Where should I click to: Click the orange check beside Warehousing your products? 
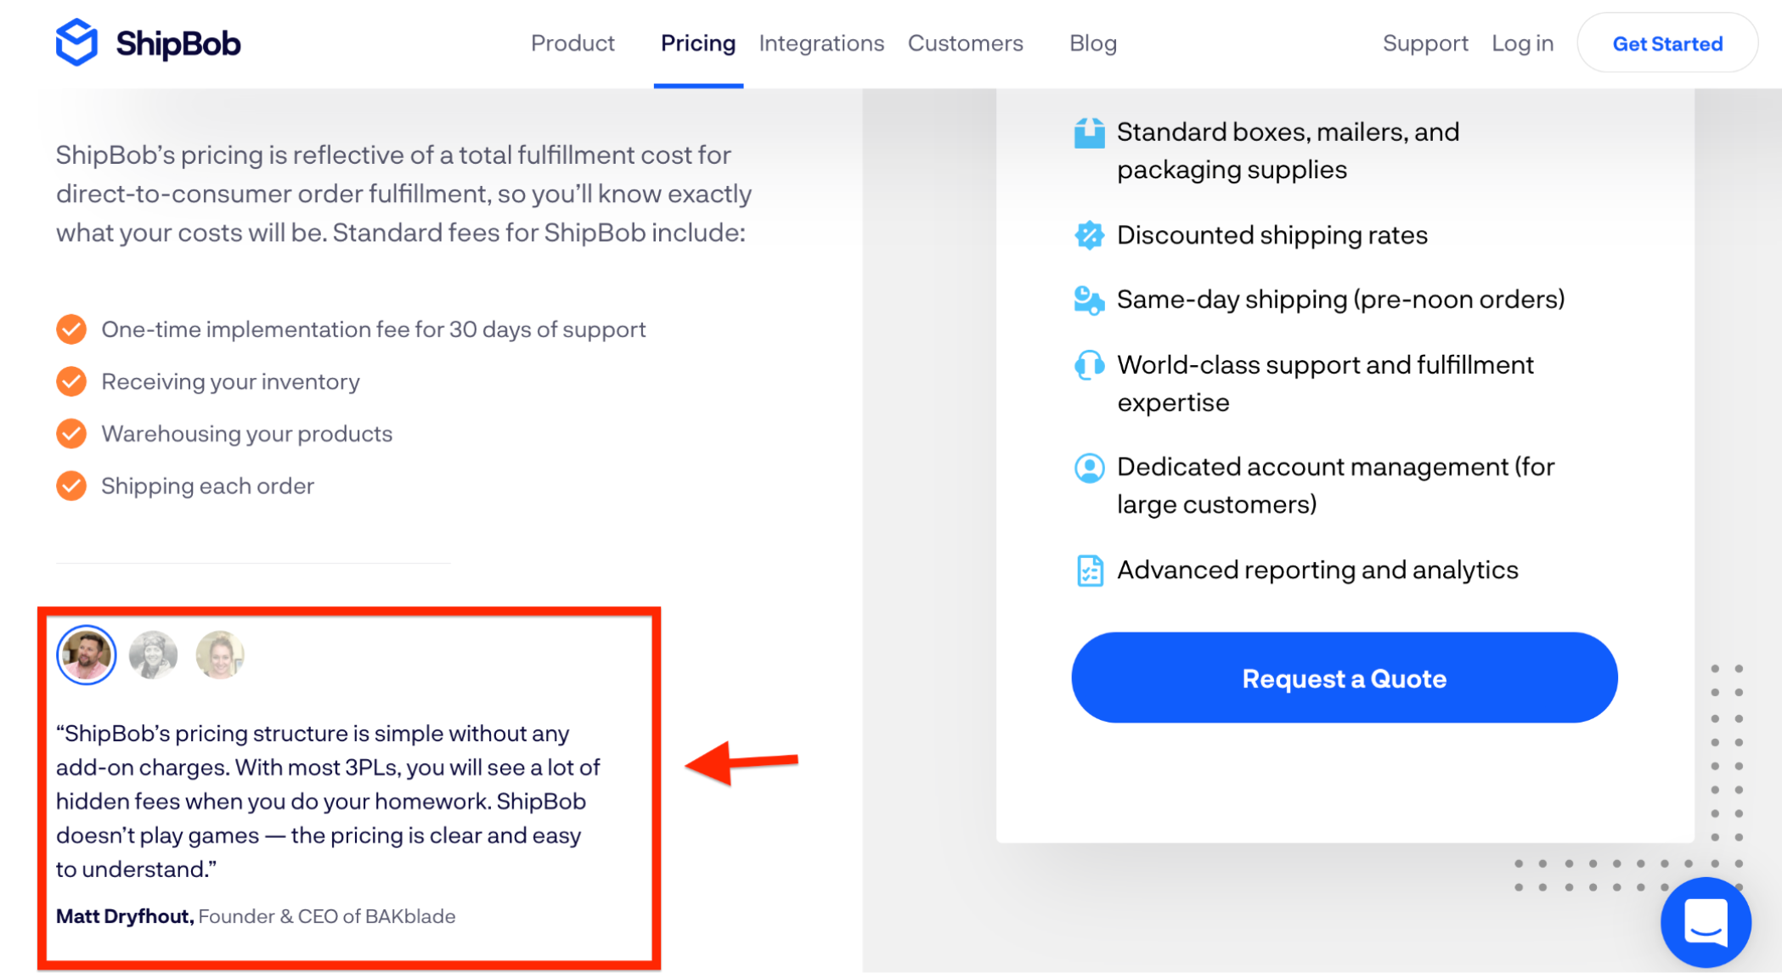tap(71, 434)
